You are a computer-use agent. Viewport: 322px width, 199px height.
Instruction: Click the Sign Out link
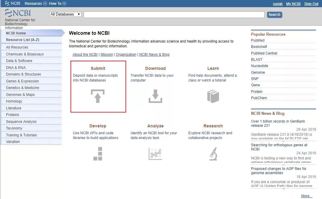(311, 4)
